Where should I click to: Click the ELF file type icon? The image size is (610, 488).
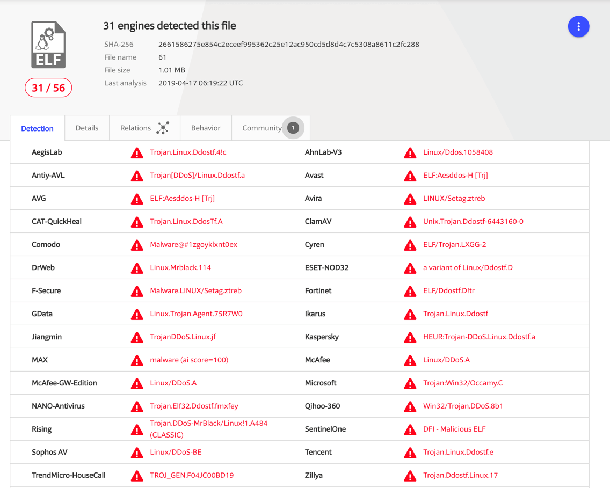click(x=48, y=45)
